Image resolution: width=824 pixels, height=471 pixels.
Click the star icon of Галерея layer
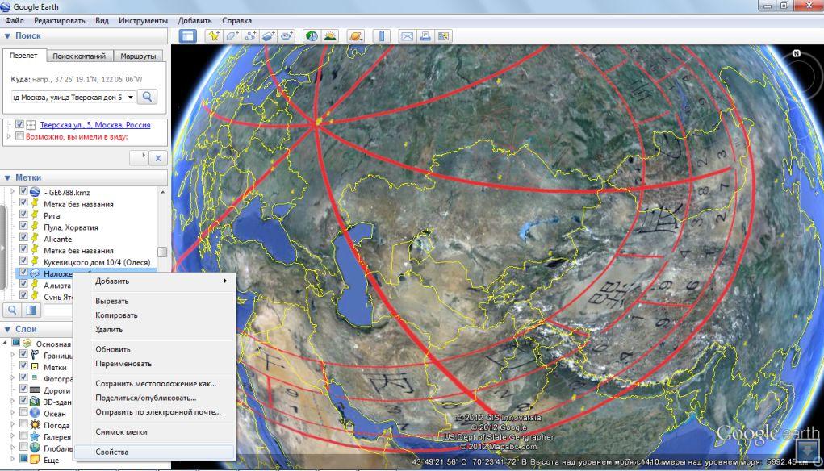[36, 436]
